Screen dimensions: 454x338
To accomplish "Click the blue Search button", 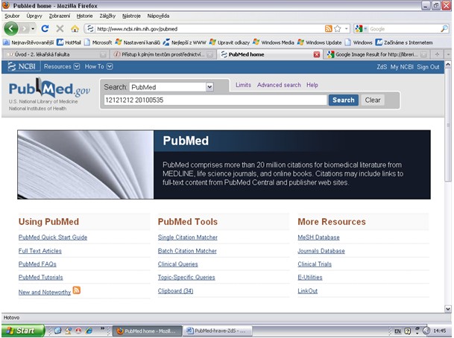I will click(x=344, y=100).
